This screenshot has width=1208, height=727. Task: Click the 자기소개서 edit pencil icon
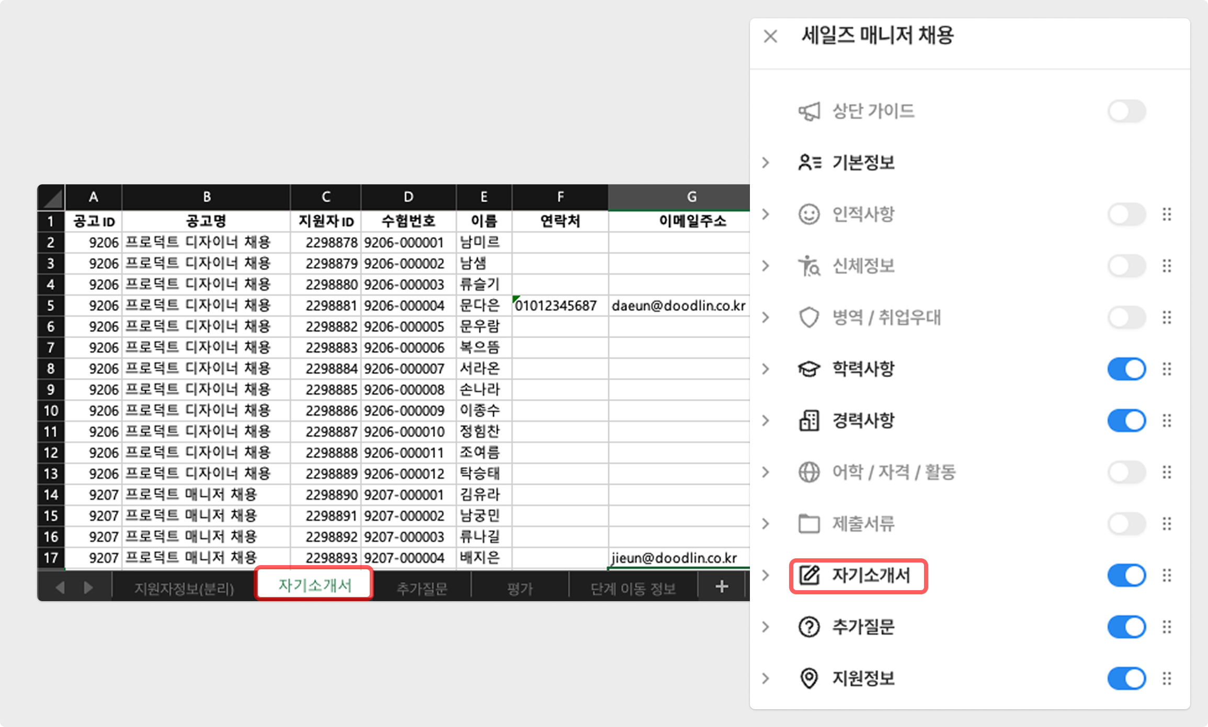pyautogui.click(x=809, y=575)
